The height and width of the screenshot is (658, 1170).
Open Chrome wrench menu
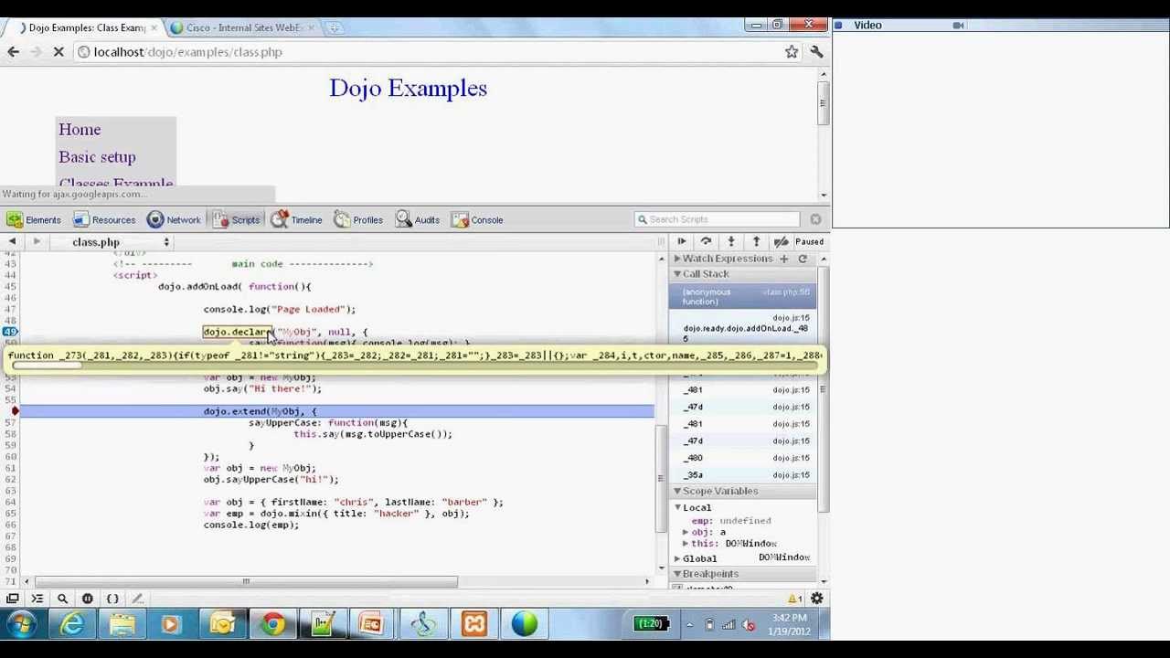coord(816,52)
